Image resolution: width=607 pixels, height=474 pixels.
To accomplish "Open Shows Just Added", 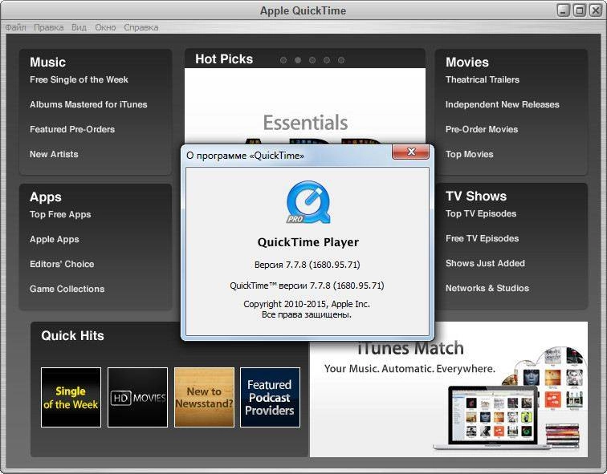I will pos(486,263).
